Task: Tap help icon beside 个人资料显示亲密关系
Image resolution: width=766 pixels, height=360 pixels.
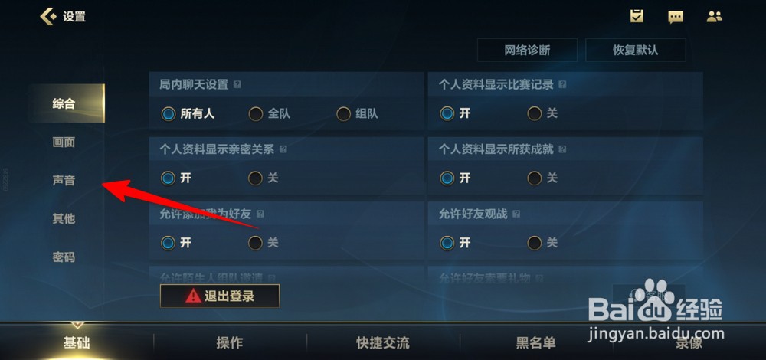Action: [283, 149]
